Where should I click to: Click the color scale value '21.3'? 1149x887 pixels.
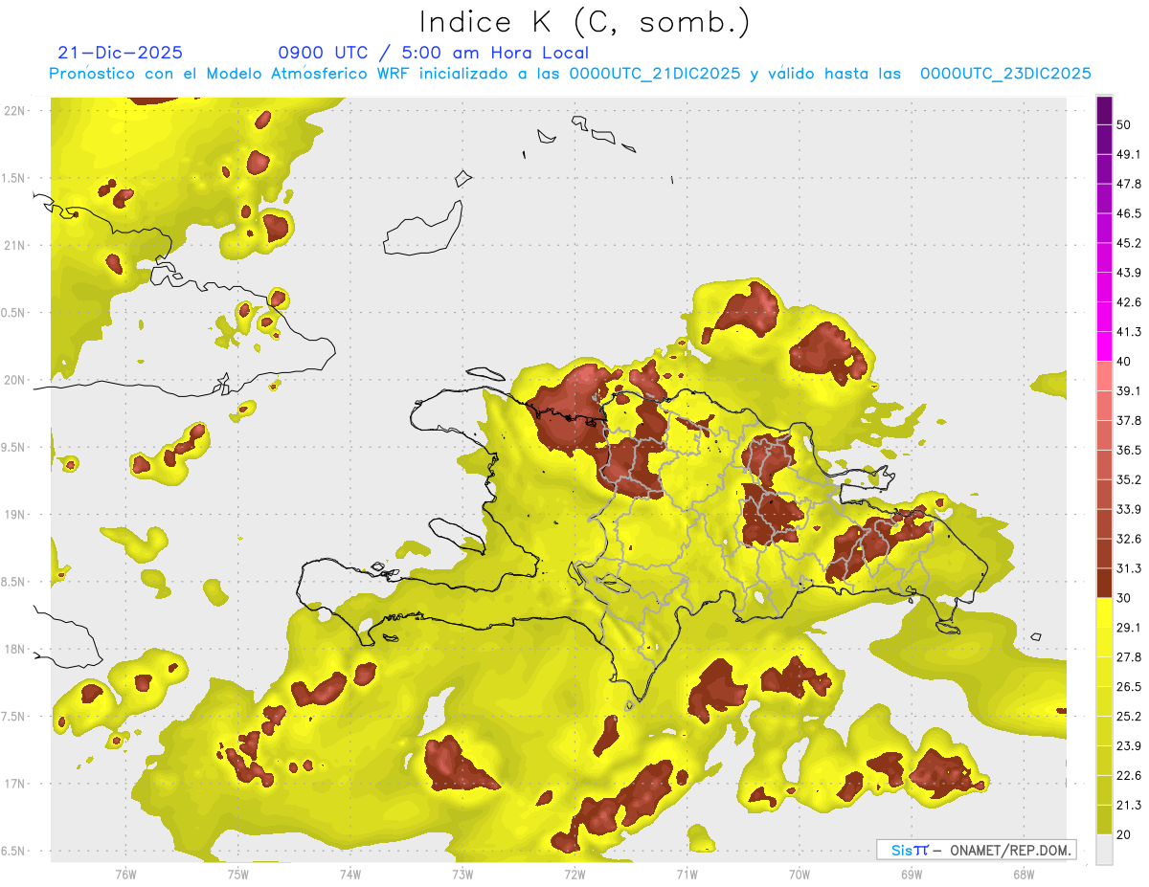click(1129, 806)
